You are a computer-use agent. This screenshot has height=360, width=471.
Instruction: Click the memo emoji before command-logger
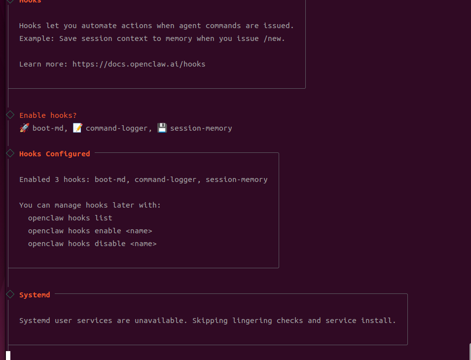[77, 128]
